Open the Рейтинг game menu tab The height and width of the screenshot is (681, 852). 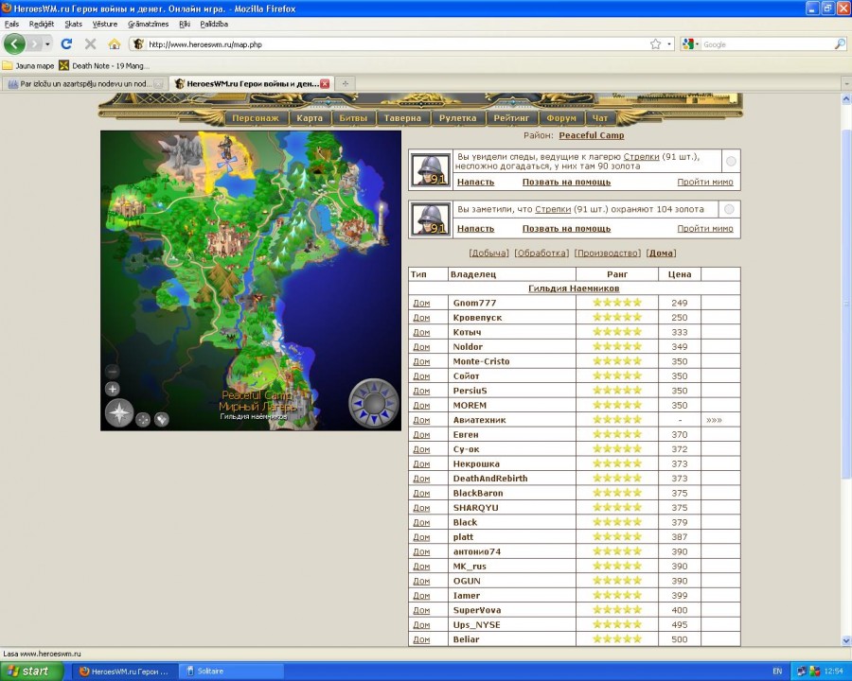coord(511,118)
